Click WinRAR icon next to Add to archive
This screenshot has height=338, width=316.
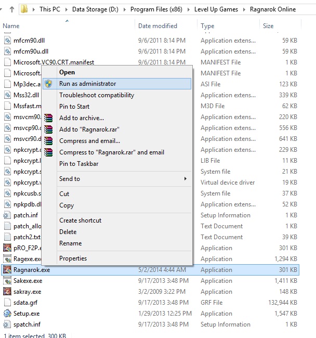48,118
